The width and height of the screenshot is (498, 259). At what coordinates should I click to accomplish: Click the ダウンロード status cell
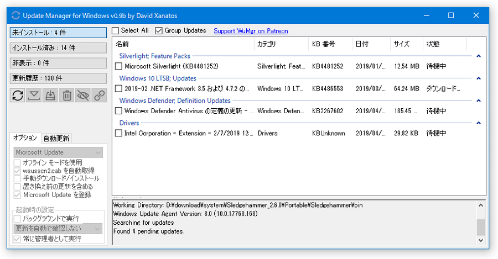443,88
